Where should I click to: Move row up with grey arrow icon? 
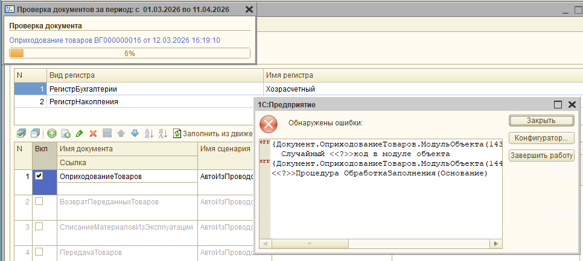[x=121, y=133]
